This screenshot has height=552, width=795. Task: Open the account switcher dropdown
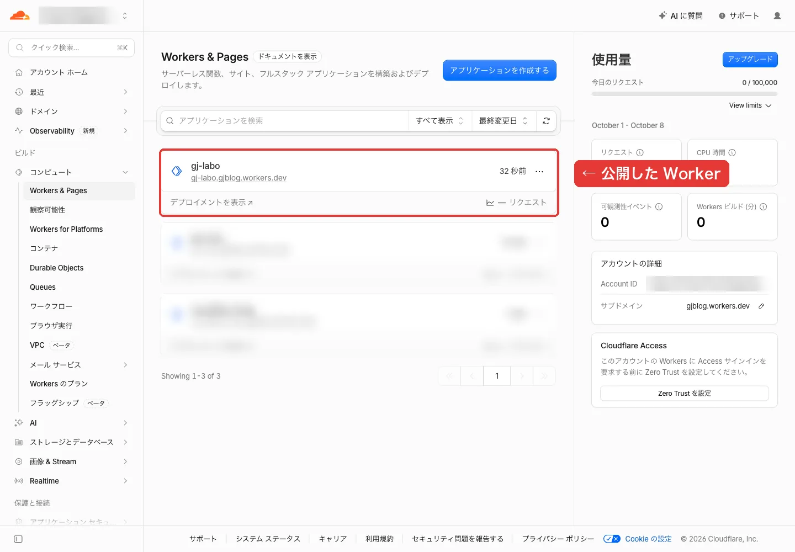point(125,15)
